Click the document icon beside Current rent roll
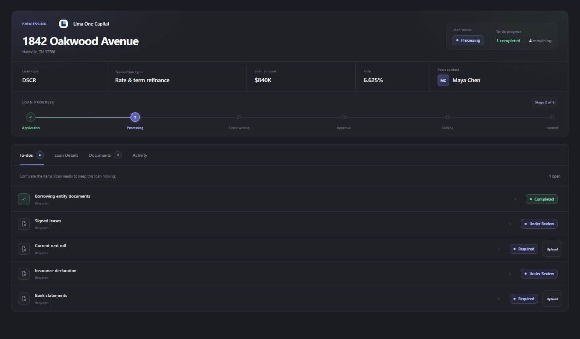Image resolution: width=580 pixels, height=339 pixels. (24, 249)
